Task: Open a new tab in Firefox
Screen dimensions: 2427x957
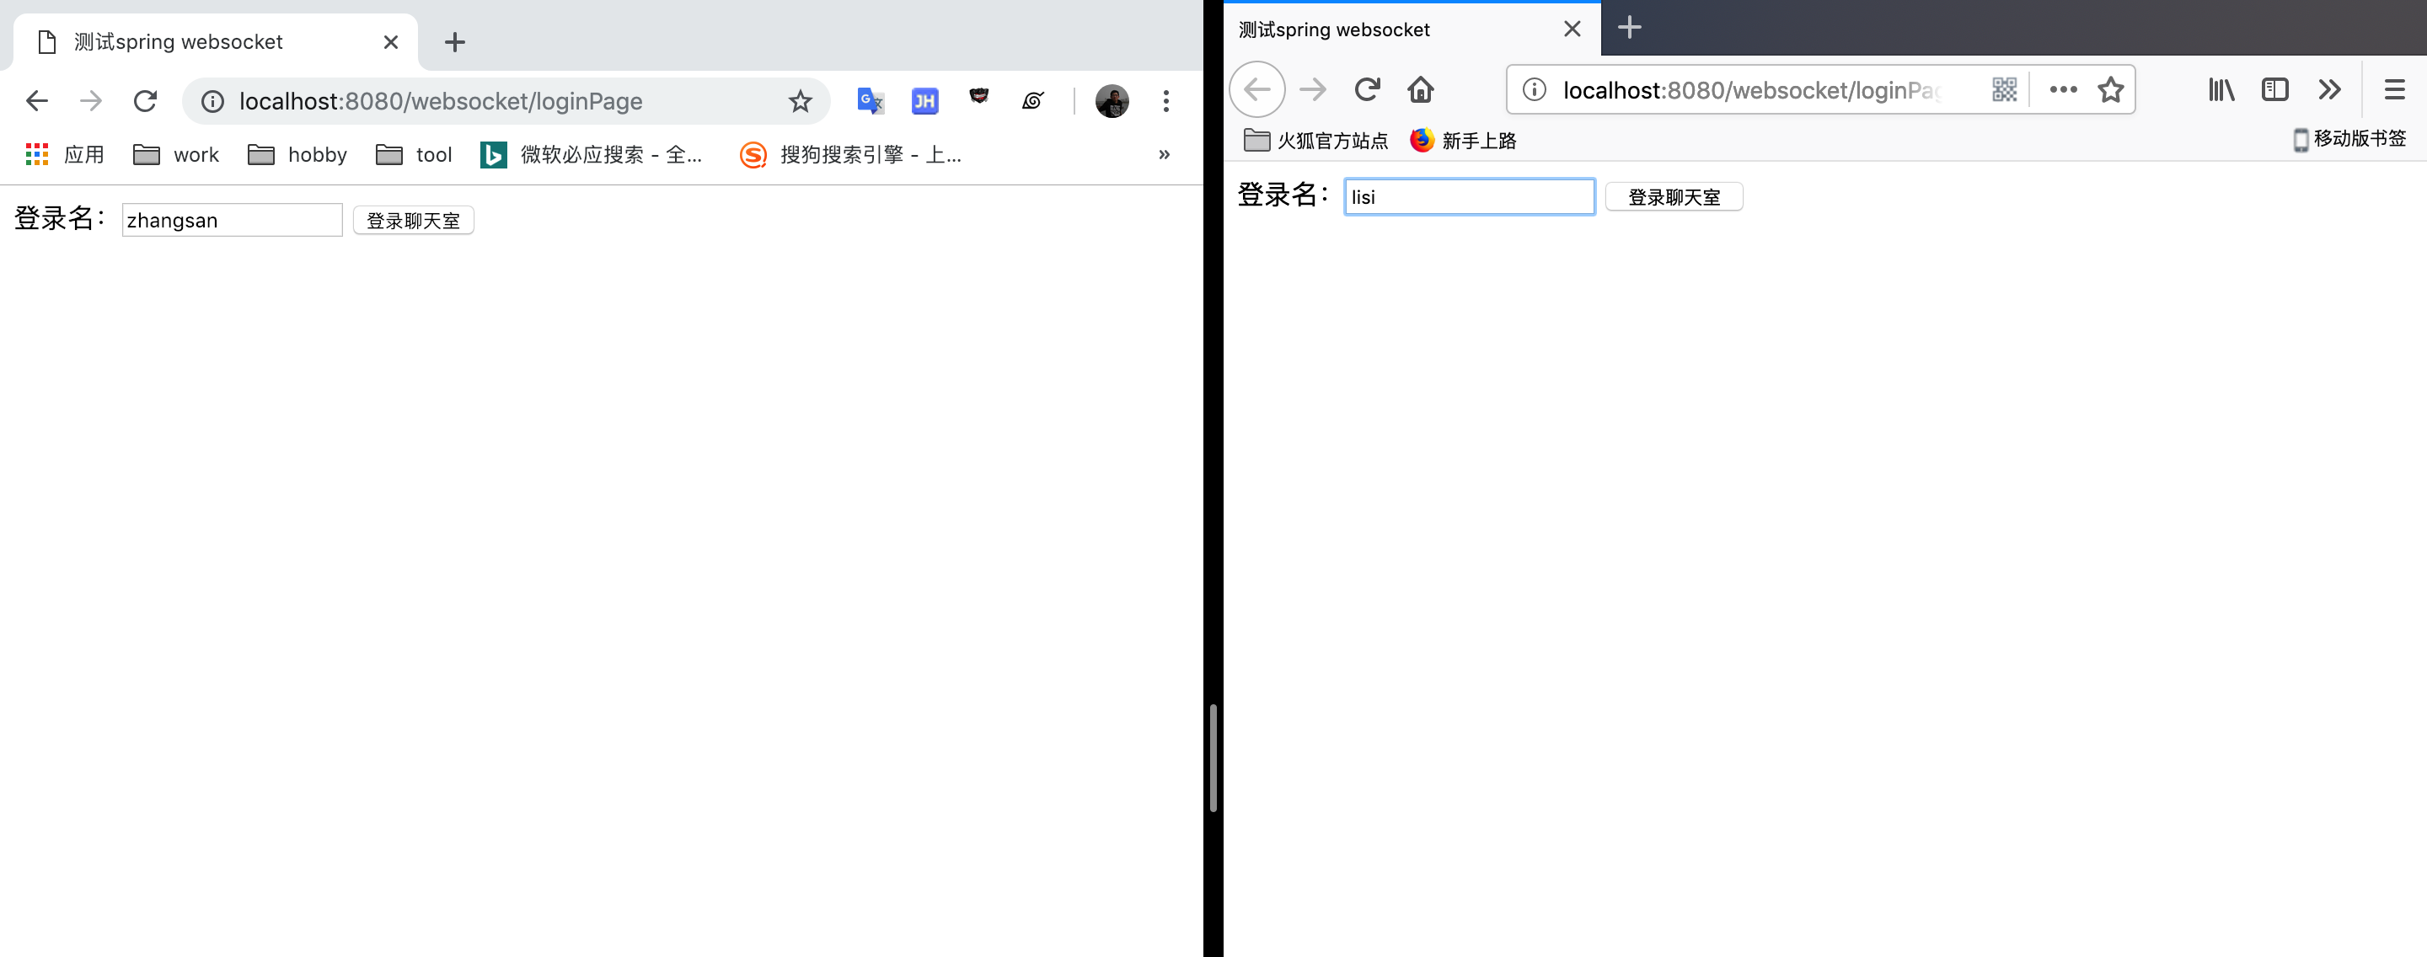Action: pyautogui.click(x=1629, y=29)
